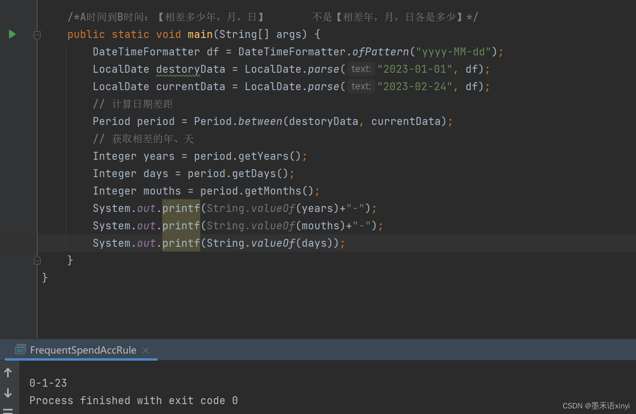
Task: Click the "2023-01-01" string literal
Action: [x=415, y=69]
